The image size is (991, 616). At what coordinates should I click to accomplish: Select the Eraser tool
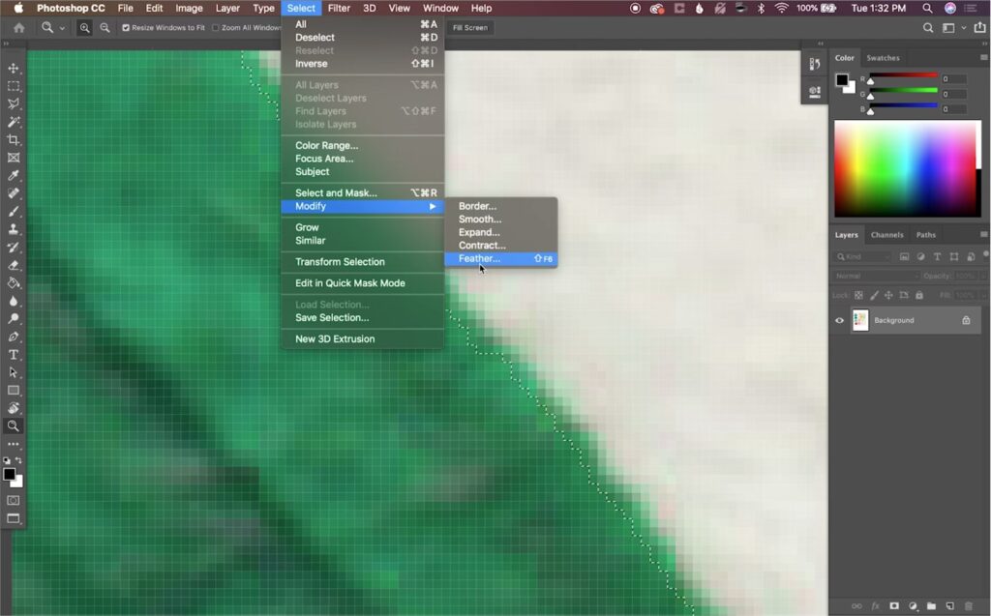coord(14,265)
